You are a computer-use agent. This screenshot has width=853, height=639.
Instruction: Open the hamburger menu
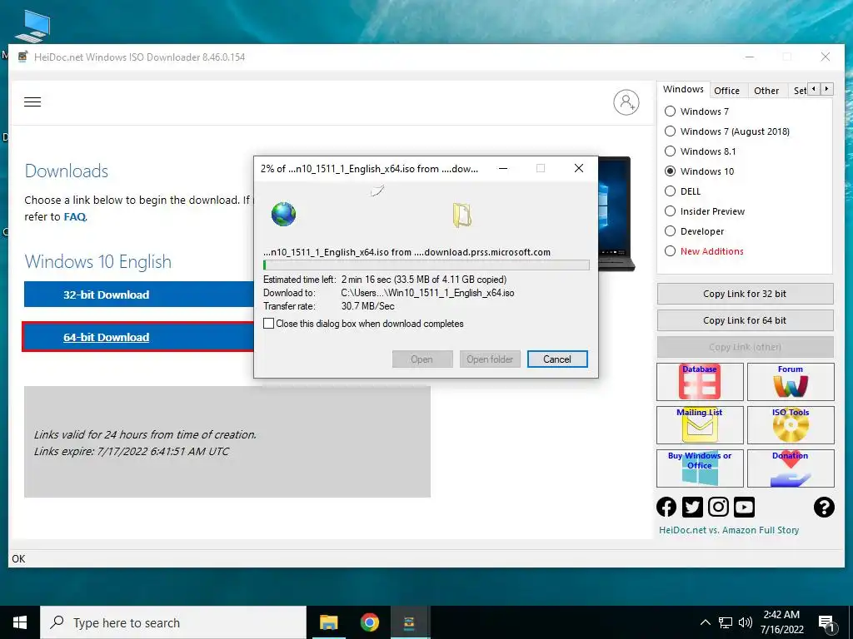32,102
